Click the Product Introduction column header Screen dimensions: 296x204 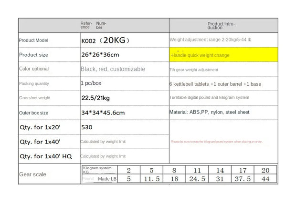point(221,25)
